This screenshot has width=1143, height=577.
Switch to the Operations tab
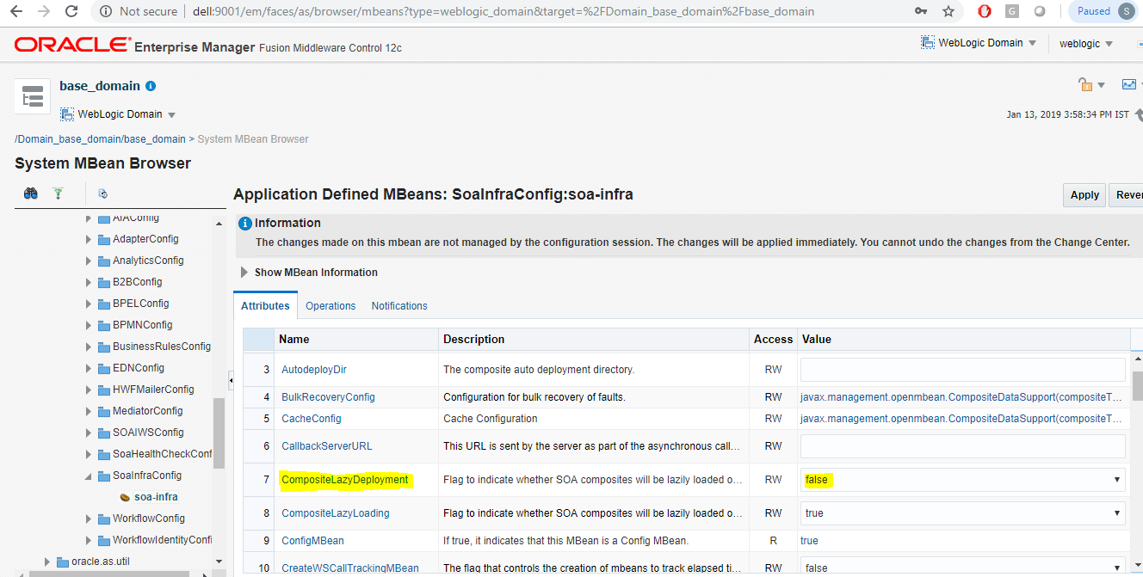pyautogui.click(x=331, y=305)
